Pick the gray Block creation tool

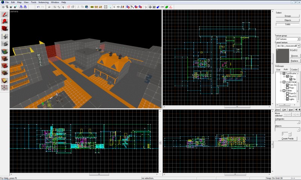point(5,44)
